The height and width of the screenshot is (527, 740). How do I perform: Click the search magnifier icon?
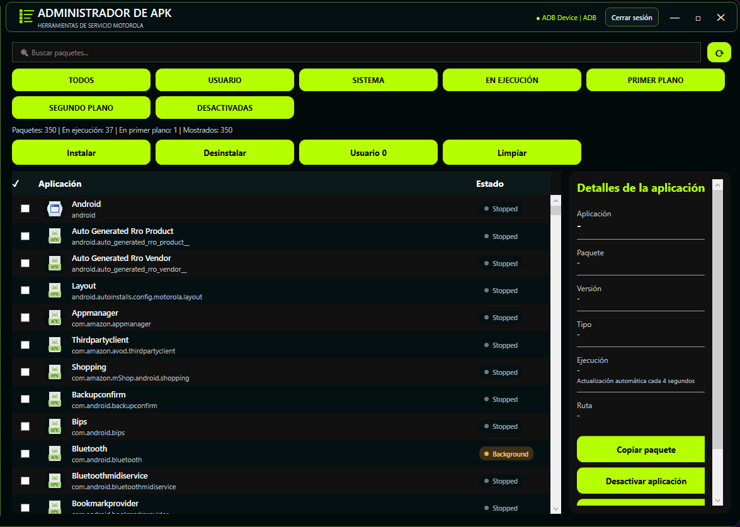(24, 53)
